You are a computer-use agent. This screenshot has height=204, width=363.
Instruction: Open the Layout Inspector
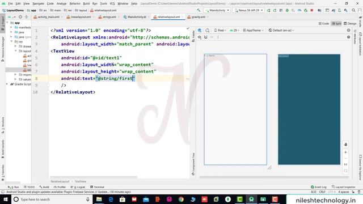(343, 187)
